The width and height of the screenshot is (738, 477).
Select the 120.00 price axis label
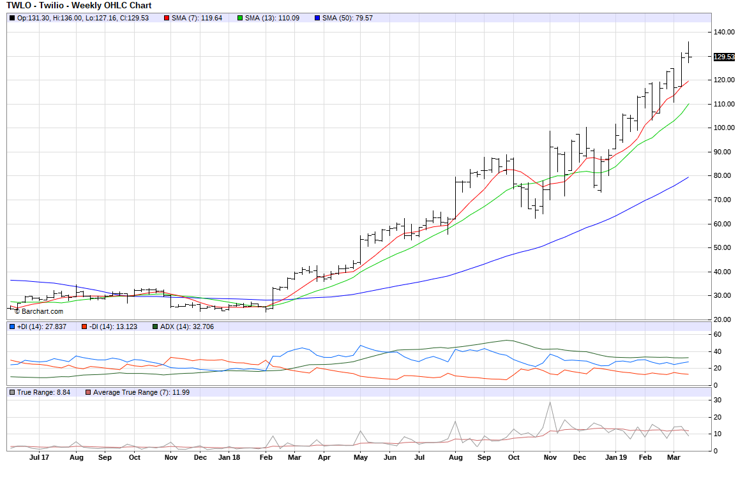[x=725, y=80]
